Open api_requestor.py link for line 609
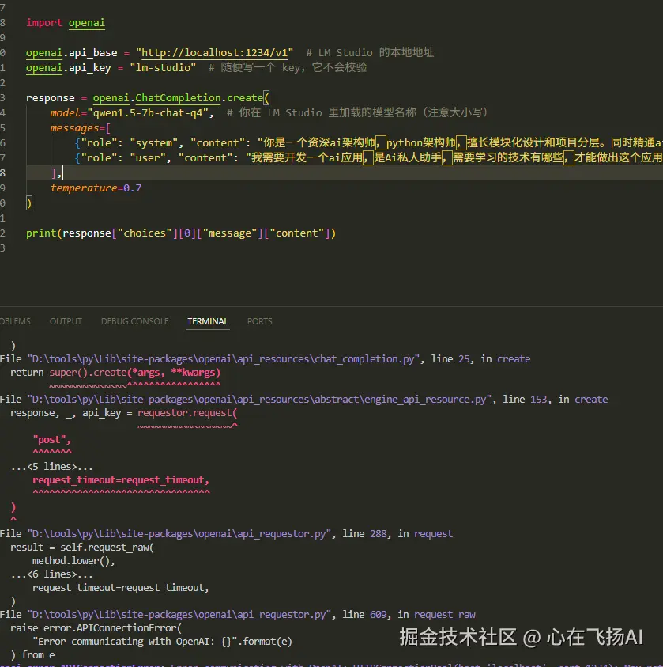The image size is (663, 667). [x=179, y=615]
